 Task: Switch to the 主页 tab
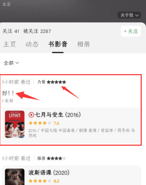10,44
